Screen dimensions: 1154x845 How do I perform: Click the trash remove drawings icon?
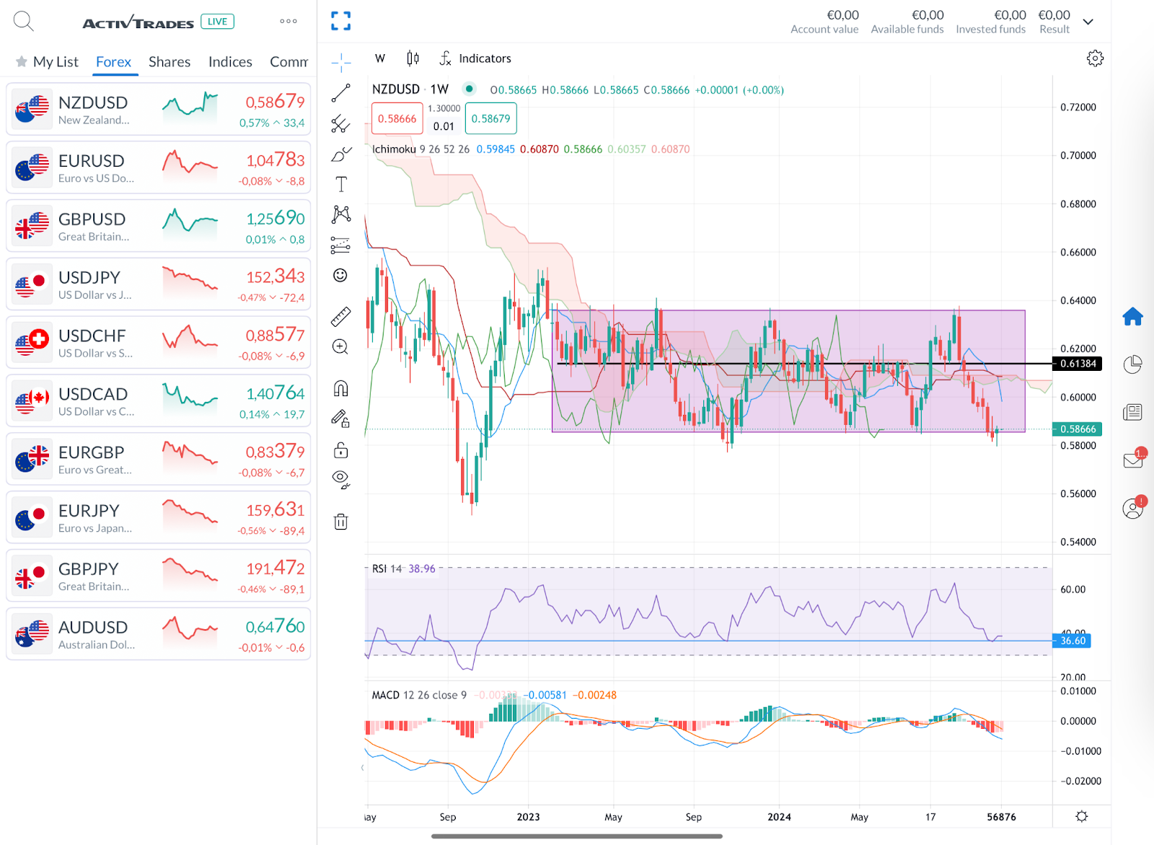coord(340,522)
